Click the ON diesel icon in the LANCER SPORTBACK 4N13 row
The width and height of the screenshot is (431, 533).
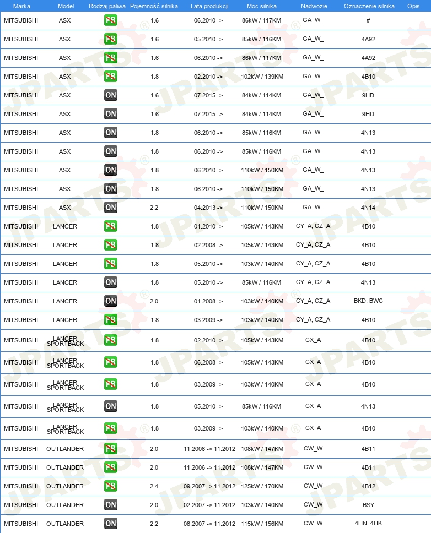tap(111, 406)
